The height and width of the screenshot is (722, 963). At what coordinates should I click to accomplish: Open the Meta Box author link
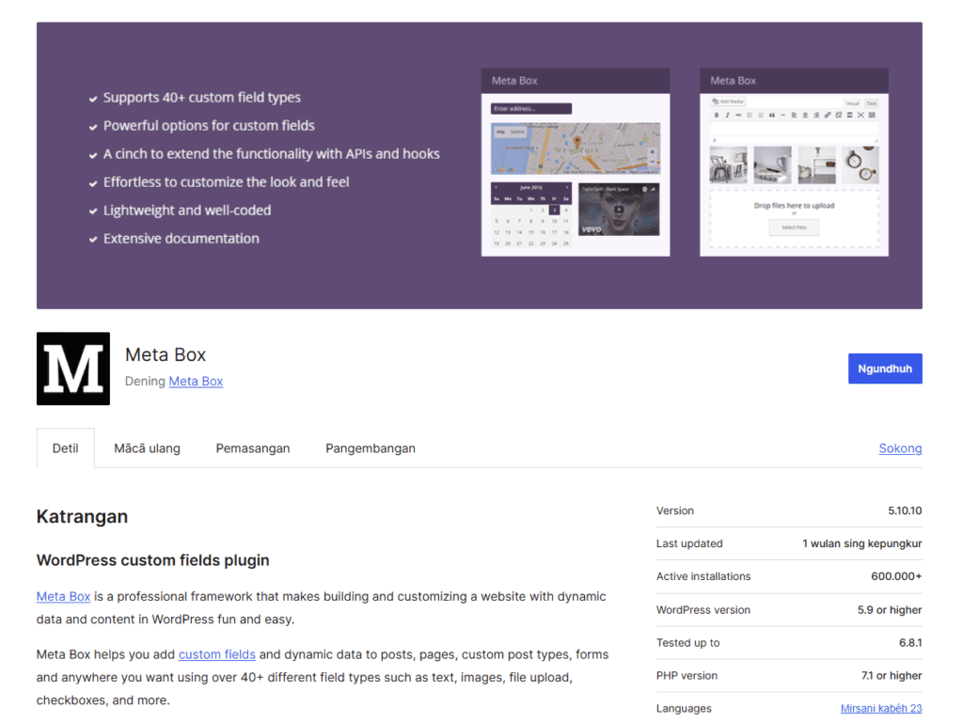pos(196,382)
